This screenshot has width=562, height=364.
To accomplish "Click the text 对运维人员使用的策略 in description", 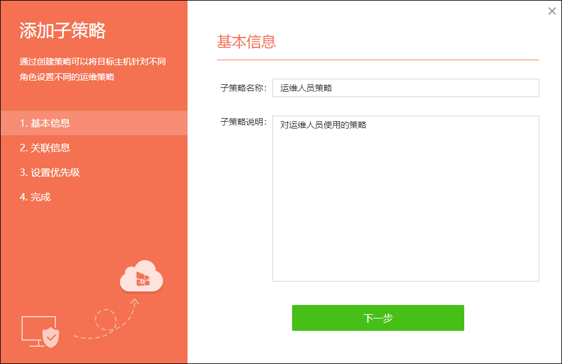I will tap(323, 125).
